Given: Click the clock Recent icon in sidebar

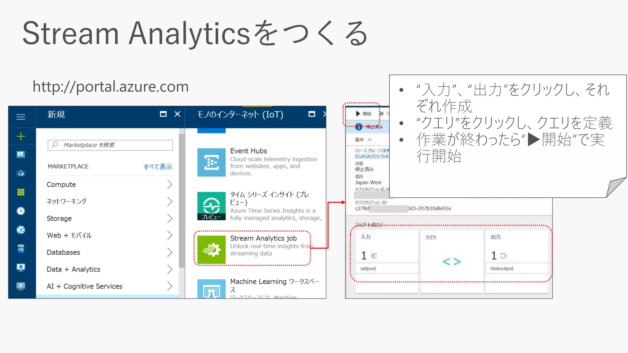Looking at the screenshot, I should (x=21, y=211).
